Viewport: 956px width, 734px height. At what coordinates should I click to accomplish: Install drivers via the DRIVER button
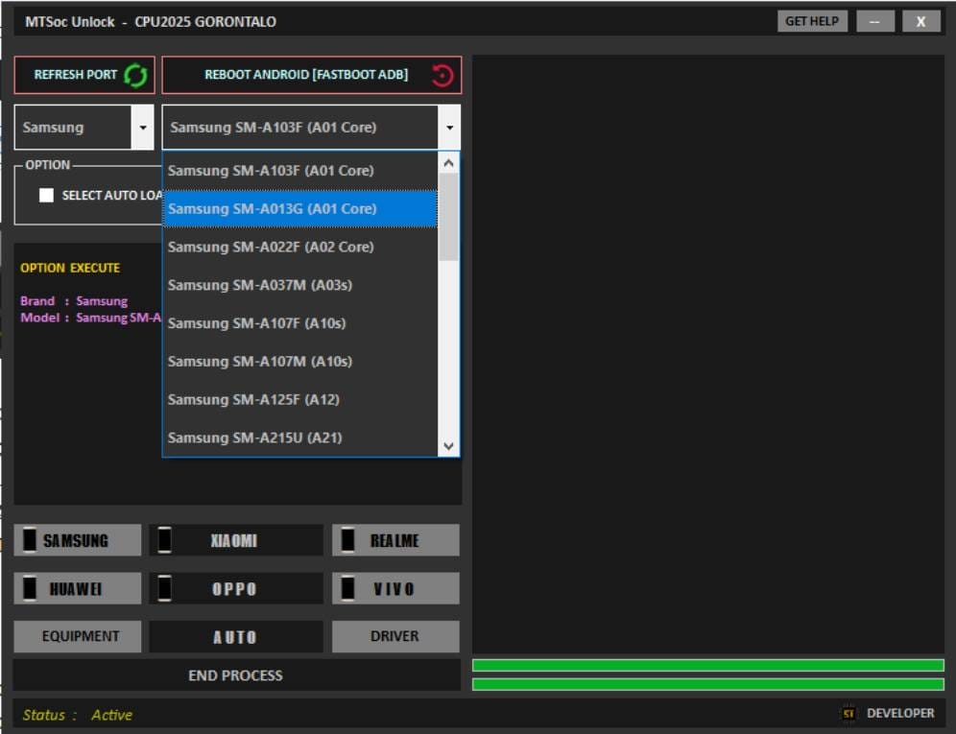click(395, 635)
